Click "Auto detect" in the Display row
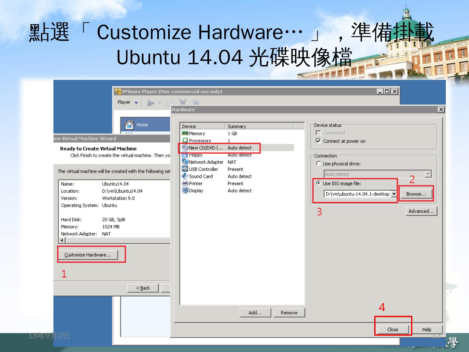The height and width of the screenshot is (352, 469). click(x=240, y=191)
